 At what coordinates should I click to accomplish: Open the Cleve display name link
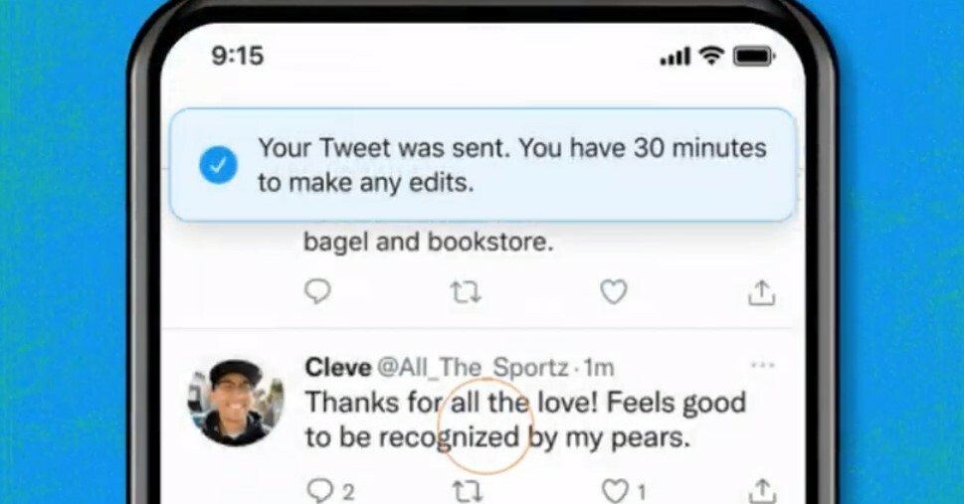[338, 368]
